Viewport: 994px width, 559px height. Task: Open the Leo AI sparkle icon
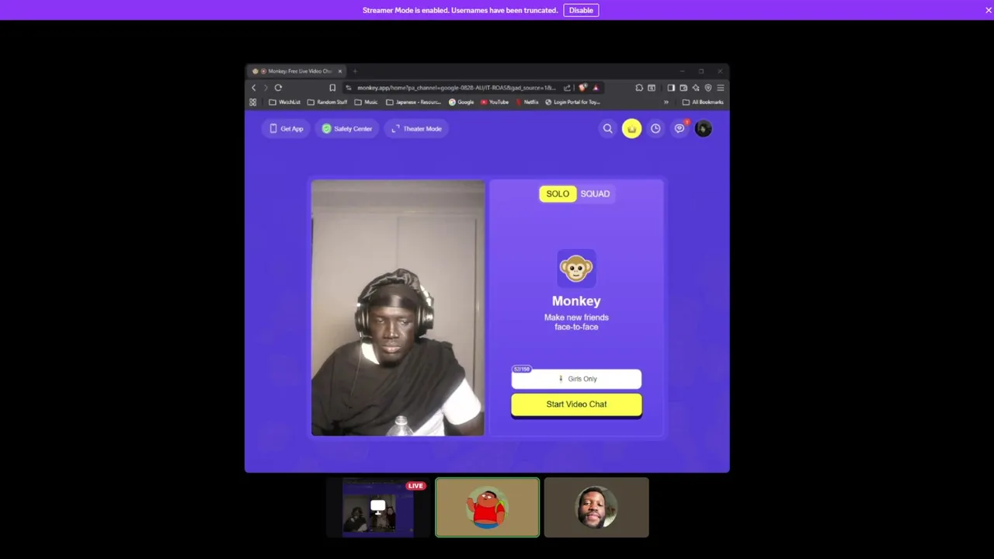click(696, 88)
